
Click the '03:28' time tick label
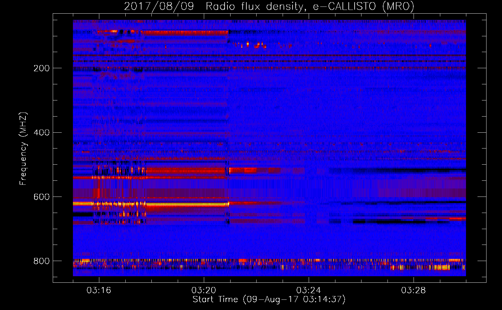point(413,290)
